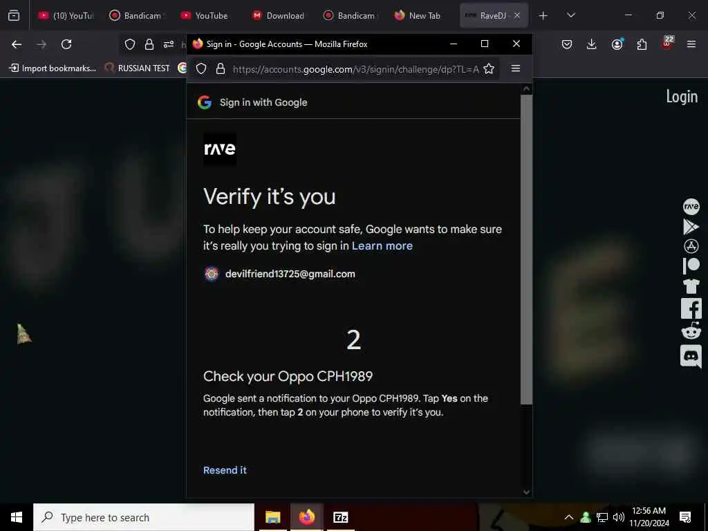The image size is (708, 531).
Task: Go back using the back arrow
Action: click(17, 44)
